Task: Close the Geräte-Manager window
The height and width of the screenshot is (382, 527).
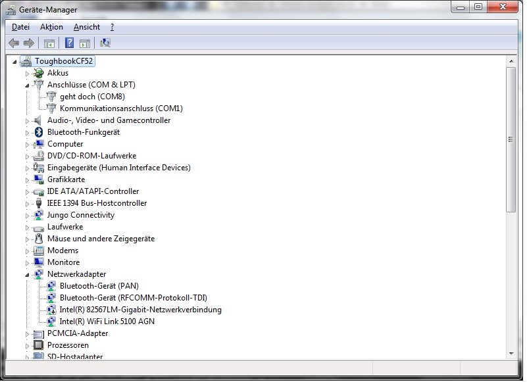Action: point(503,7)
